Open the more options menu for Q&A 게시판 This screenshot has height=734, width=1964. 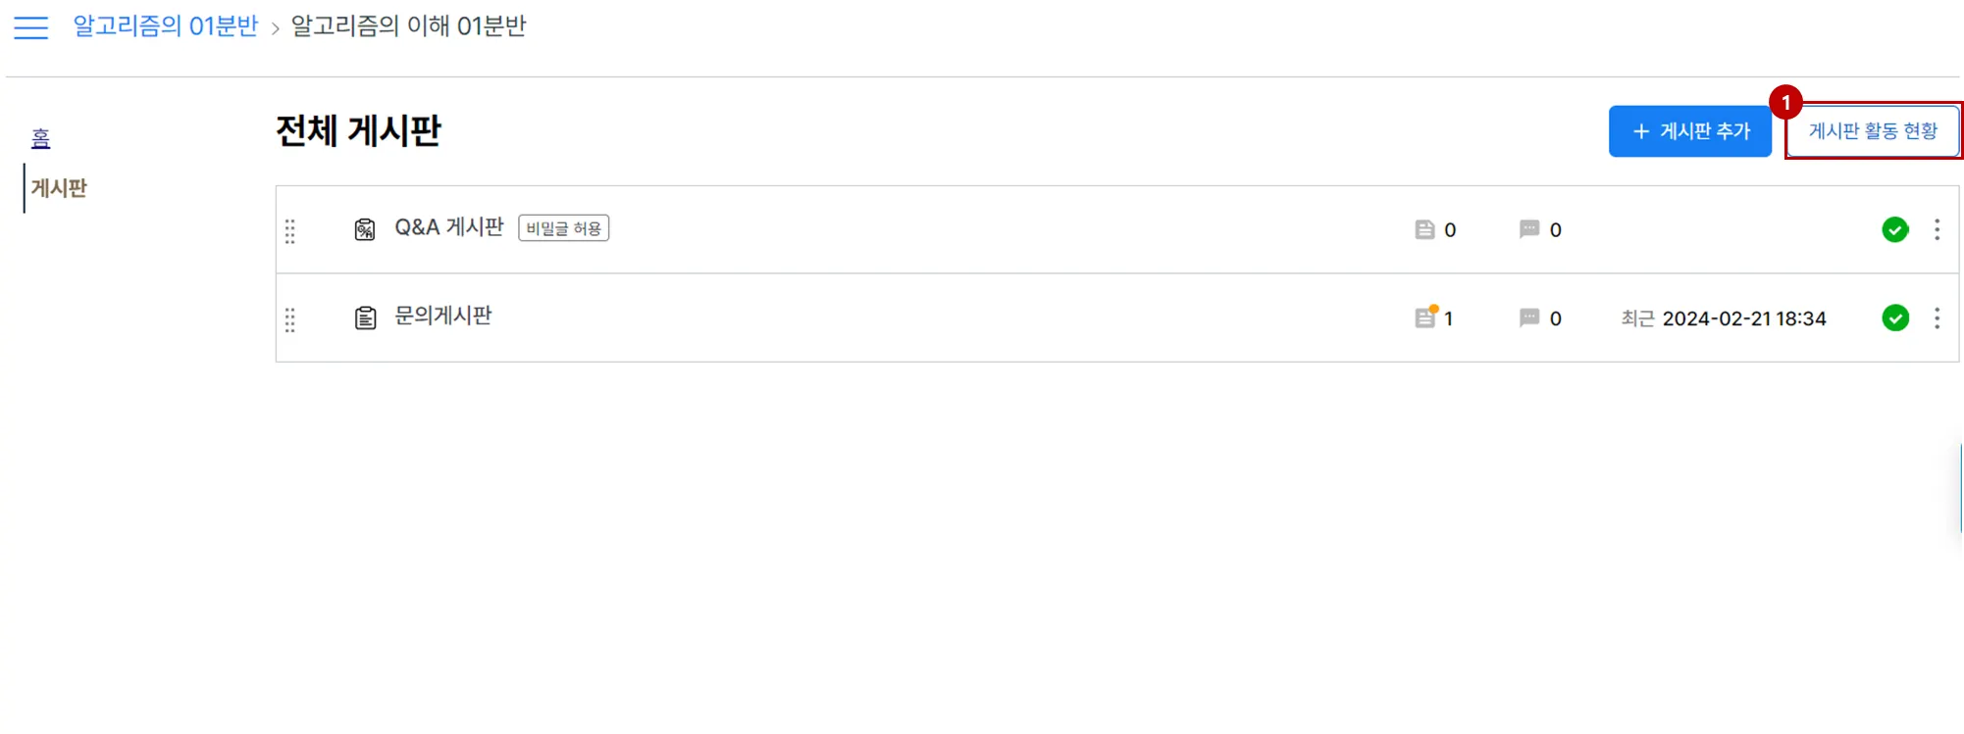coord(1937,229)
